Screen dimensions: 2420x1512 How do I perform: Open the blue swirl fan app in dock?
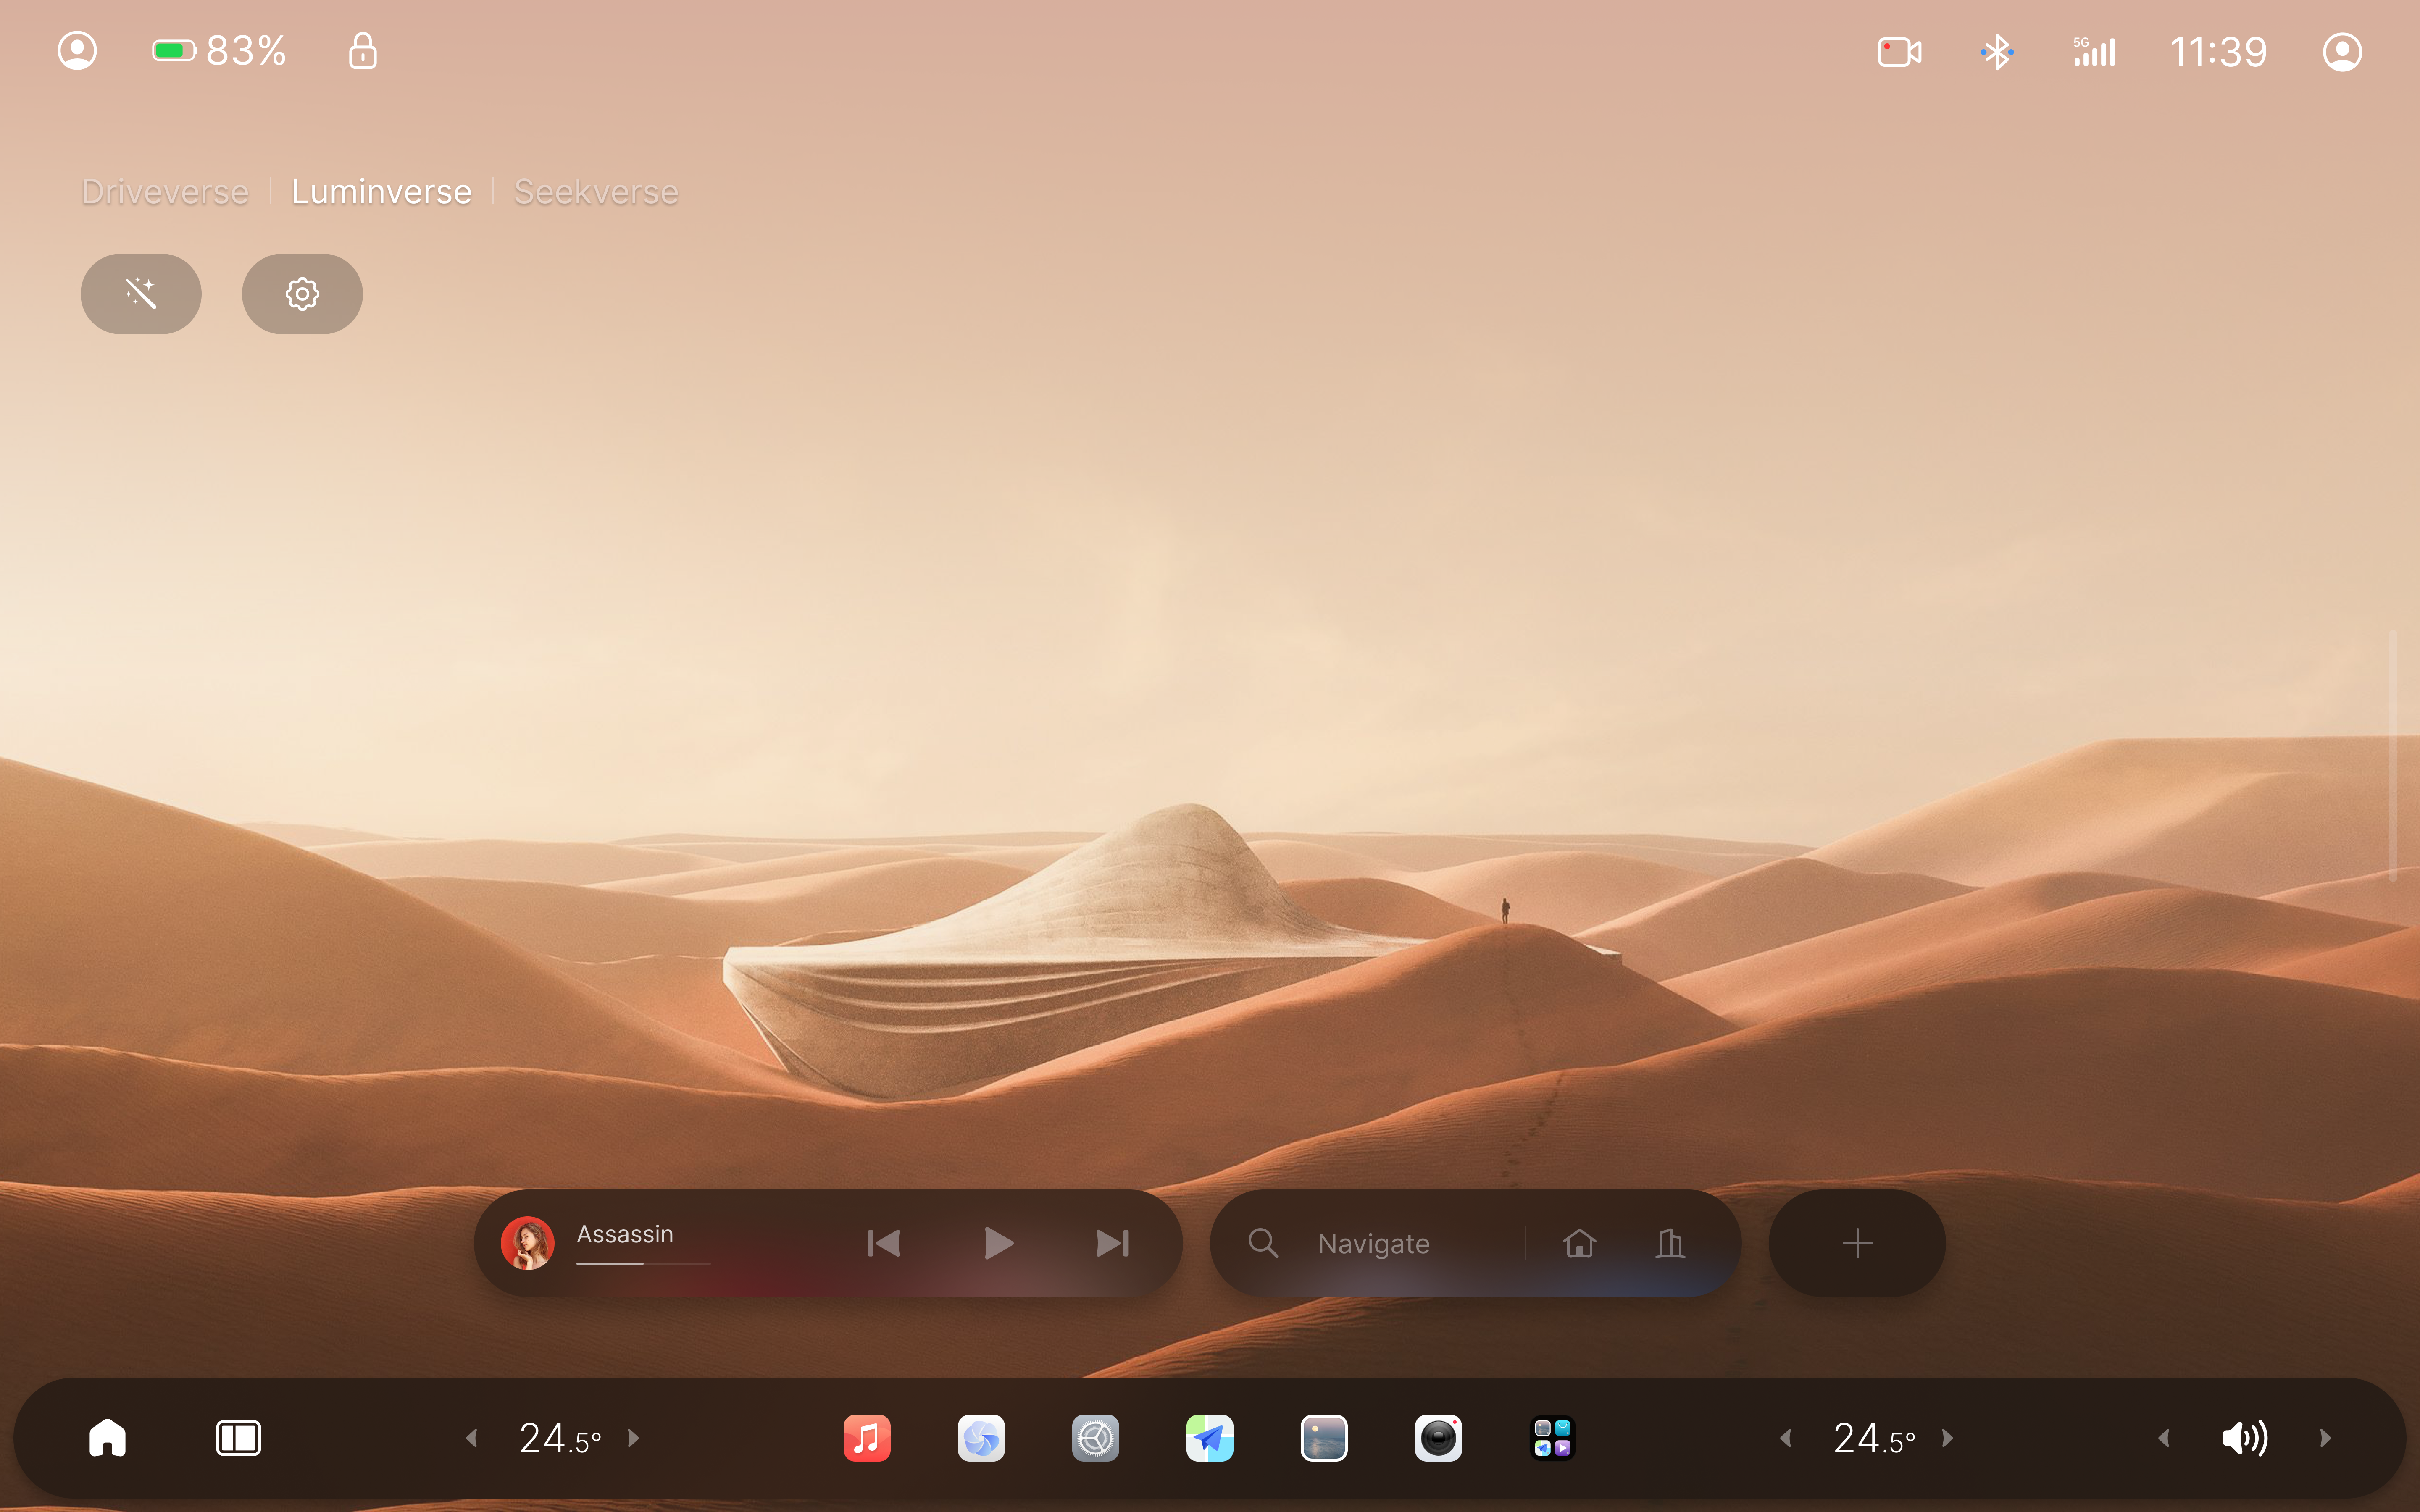(981, 1438)
